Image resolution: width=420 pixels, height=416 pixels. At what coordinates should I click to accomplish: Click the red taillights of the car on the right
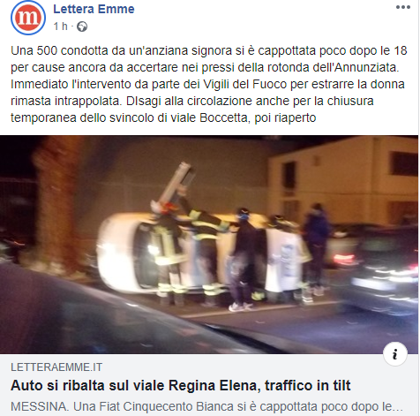pos(345,259)
